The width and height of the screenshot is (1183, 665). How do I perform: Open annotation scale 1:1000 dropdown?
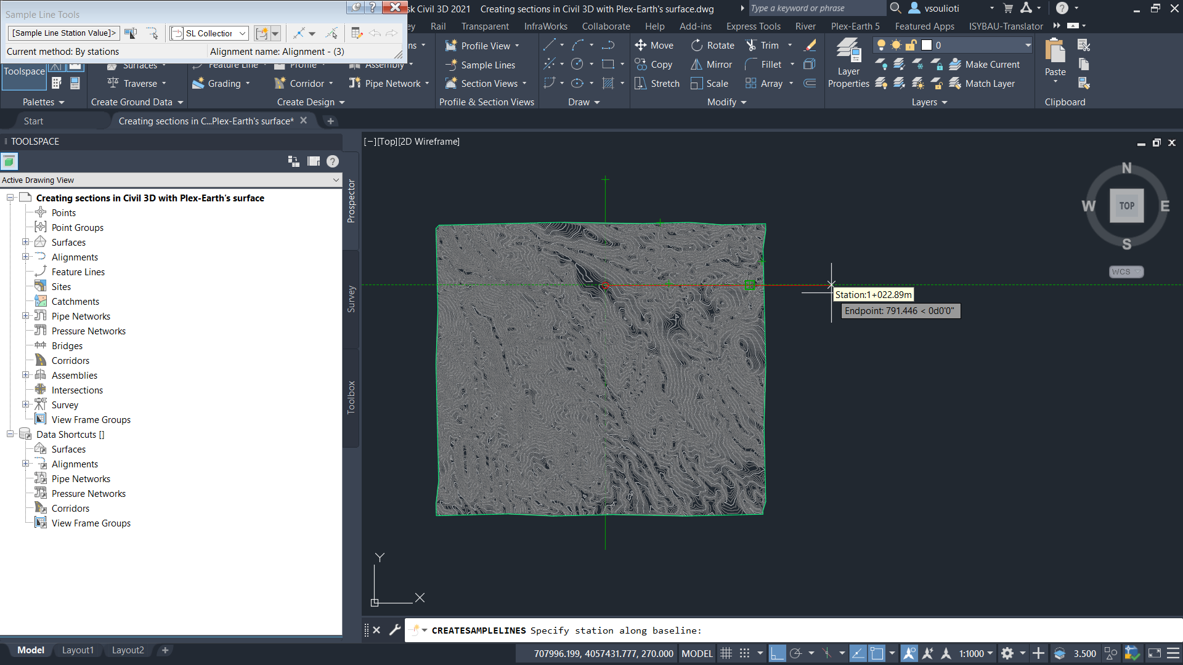(977, 653)
